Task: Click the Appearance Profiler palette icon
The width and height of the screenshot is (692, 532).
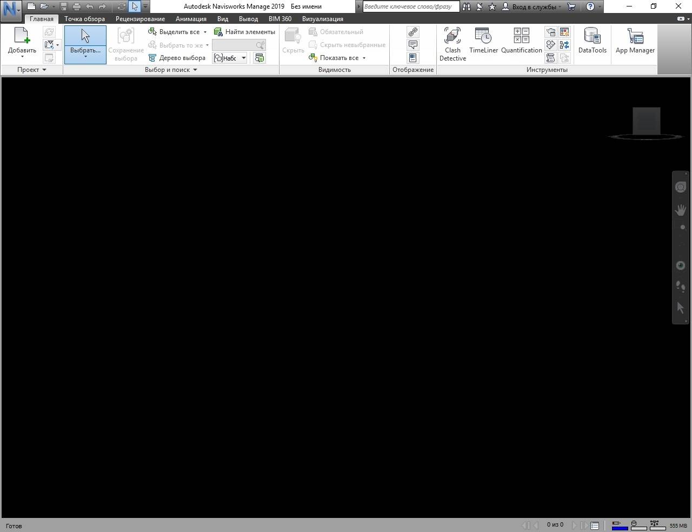Action: pos(564,32)
